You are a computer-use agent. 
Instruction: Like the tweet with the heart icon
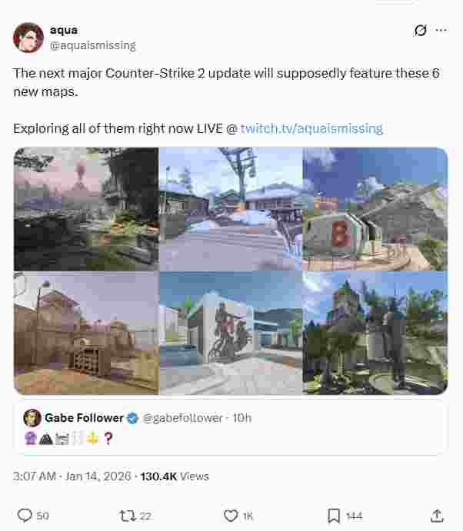[231, 516]
